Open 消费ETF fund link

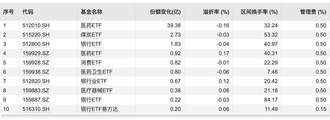click(91, 63)
